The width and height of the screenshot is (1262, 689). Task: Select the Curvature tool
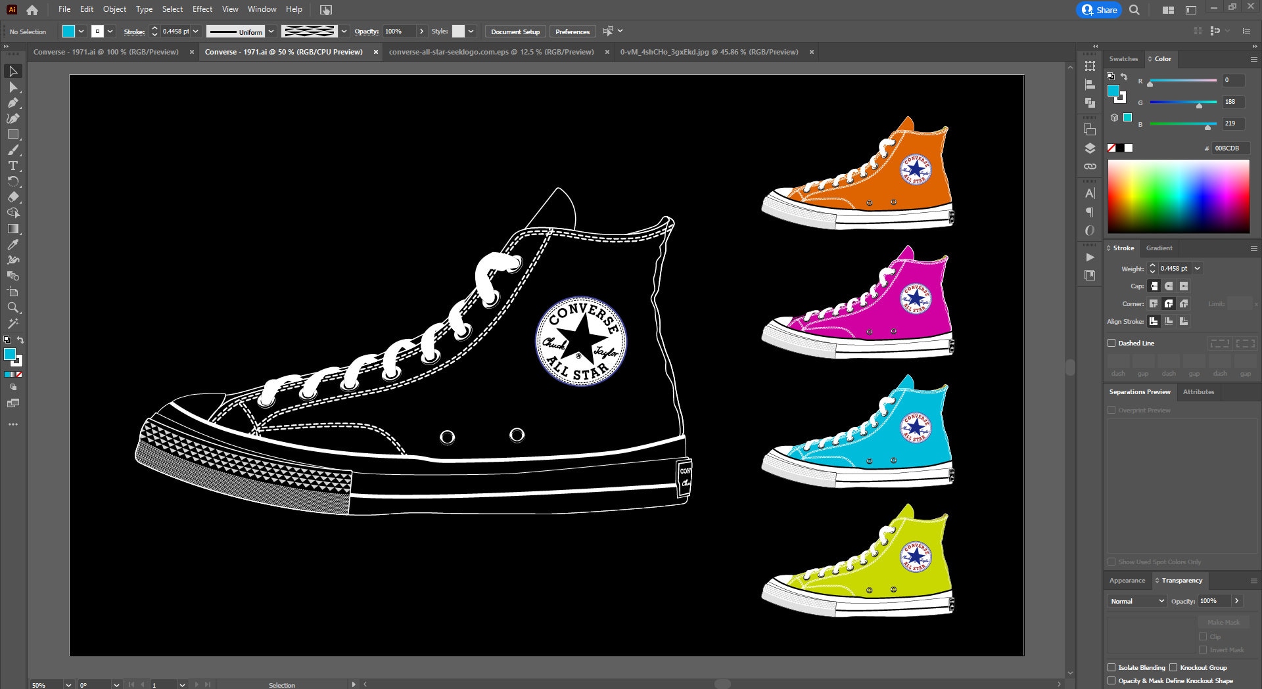[13, 118]
